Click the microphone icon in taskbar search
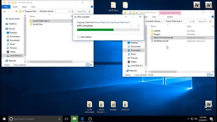Viewport: 217px width, 122px height. coord(59,119)
